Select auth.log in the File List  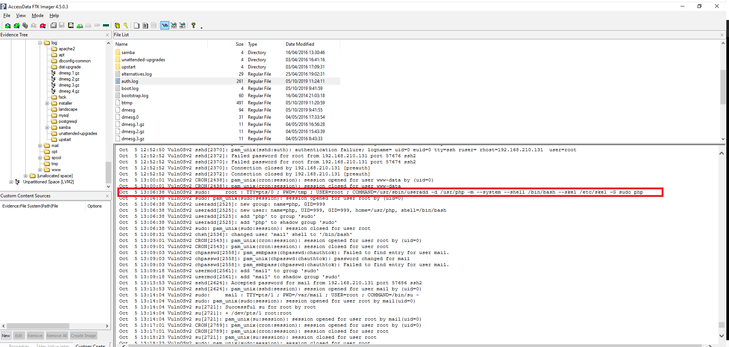pos(130,81)
